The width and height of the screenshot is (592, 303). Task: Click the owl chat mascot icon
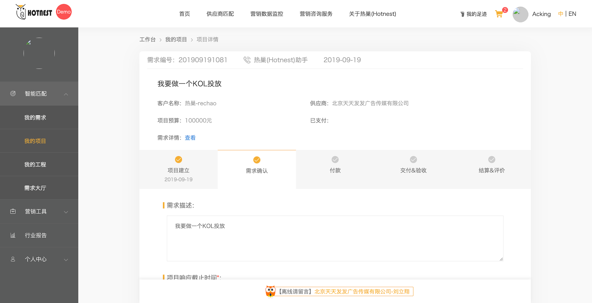270,291
